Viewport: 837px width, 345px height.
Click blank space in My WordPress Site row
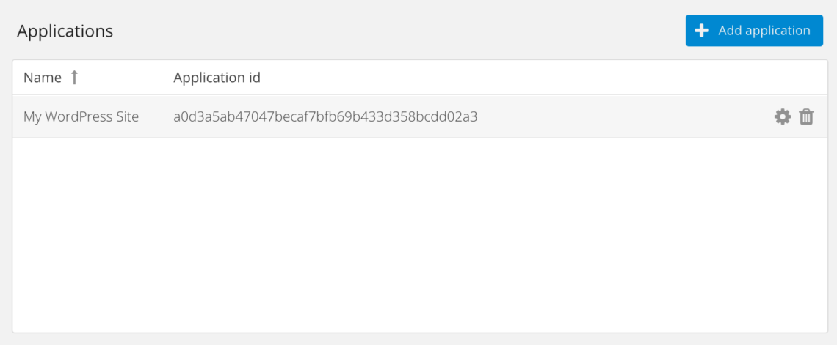(624, 116)
